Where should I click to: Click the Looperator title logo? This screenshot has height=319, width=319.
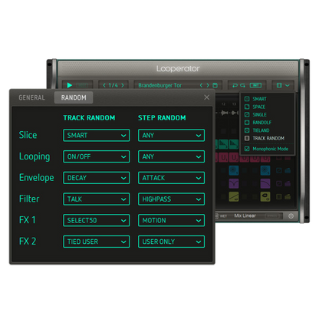(178, 68)
